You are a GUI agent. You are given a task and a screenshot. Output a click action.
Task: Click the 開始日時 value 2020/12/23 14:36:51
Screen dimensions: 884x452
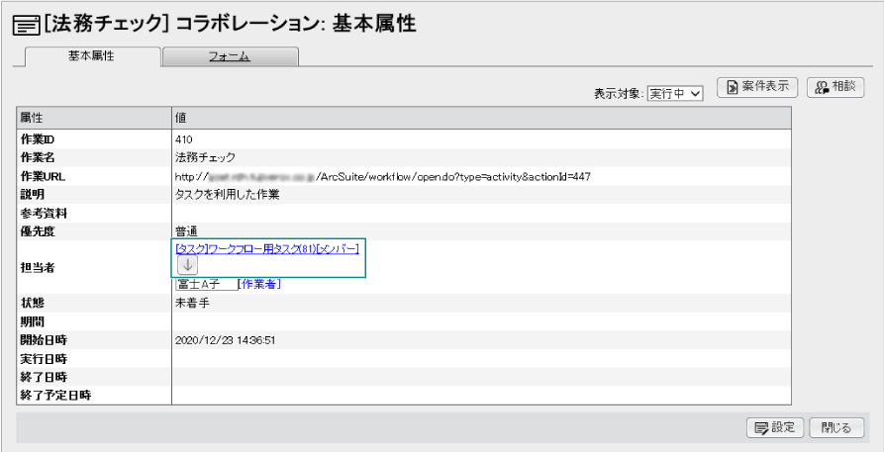point(225,339)
